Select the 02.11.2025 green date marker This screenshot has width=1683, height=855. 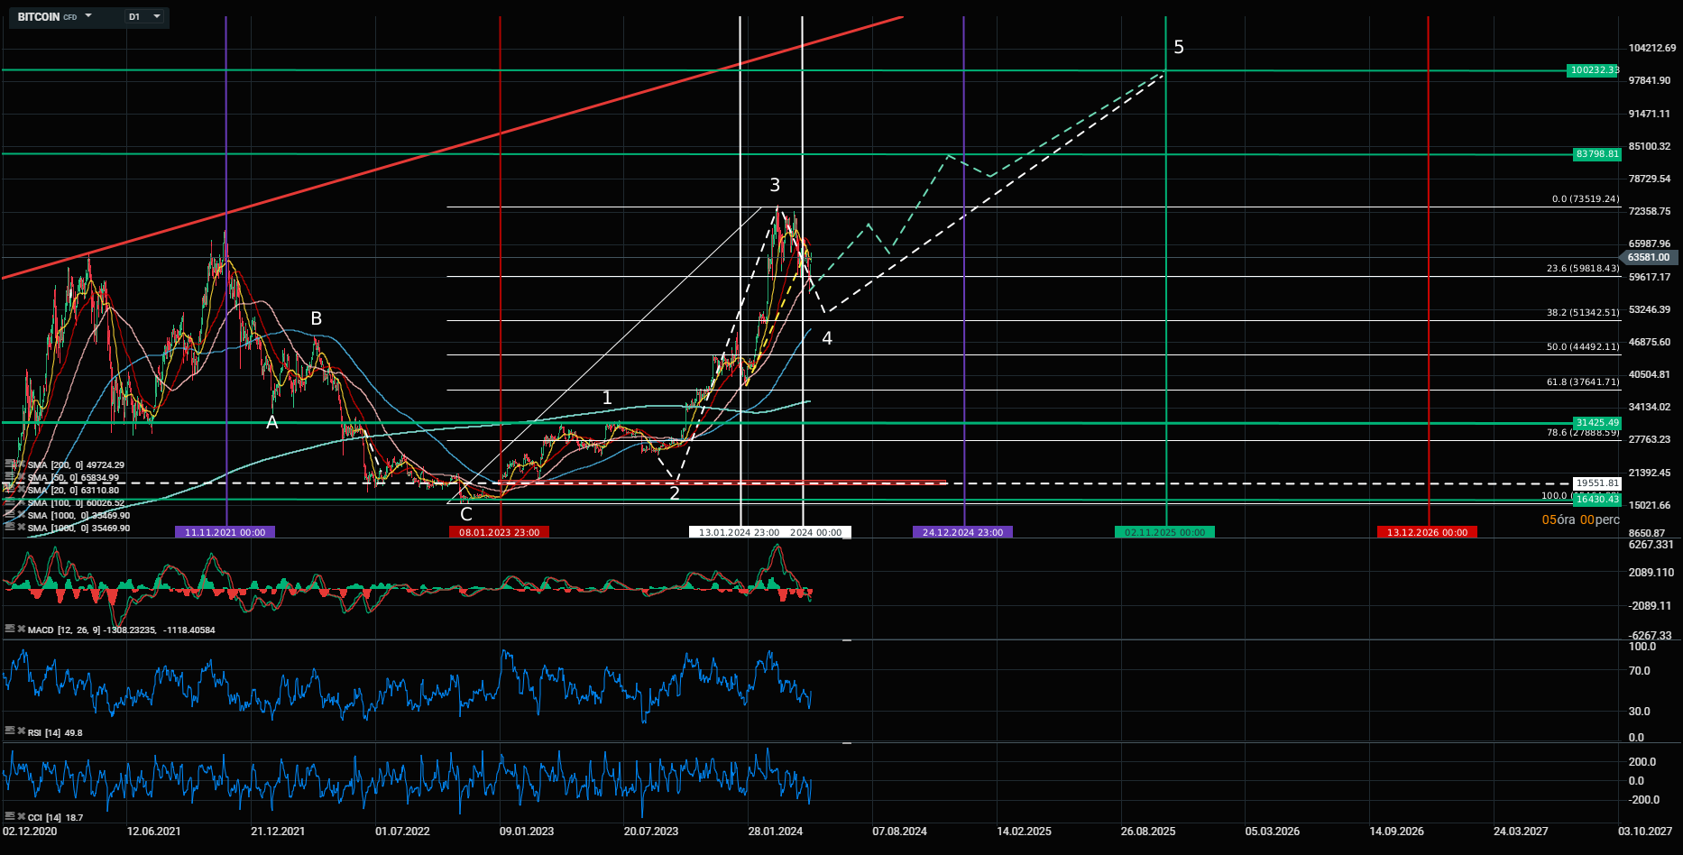pyautogui.click(x=1164, y=532)
